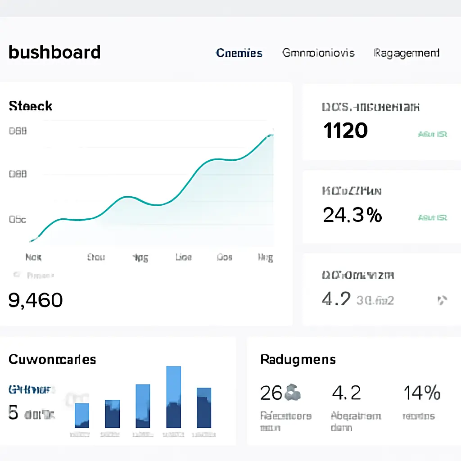Image resolution: width=461 pixels, height=461 pixels.
Task: Open the Ragagement menu item
Action: tap(406, 53)
